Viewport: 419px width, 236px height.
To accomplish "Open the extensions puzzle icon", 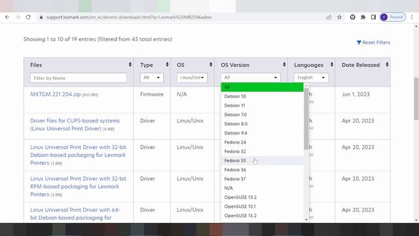I will coord(363,17).
